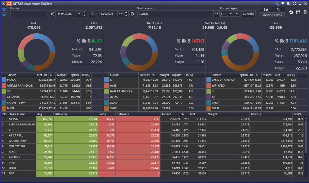The height and width of the screenshot is (183, 309).
Task: Click the pie chart view icon in left sidebar
Action: [x=4, y=9]
